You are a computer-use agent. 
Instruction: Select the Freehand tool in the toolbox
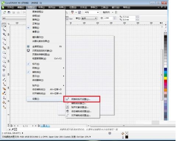click(x=4, y=43)
